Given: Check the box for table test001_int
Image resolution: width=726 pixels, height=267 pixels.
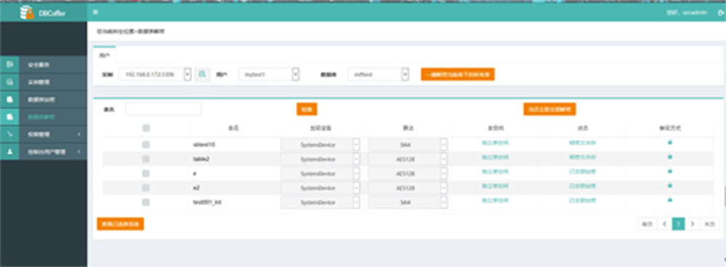Looking at the screenshot, I should [146, 202].
